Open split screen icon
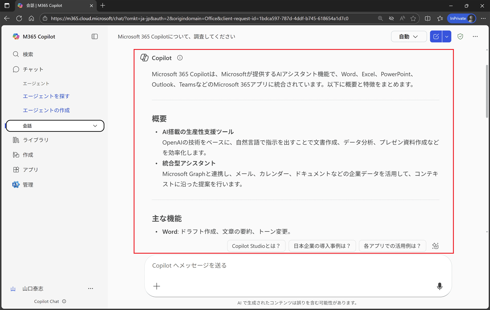This screenshot has width=490, height=310. coord(428,18)
